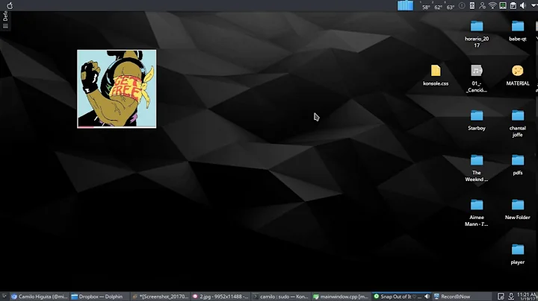Switch to RecordItNow taskbar entry
The height and width of the screenshot is (301, 538).
[x=462, y=297]
